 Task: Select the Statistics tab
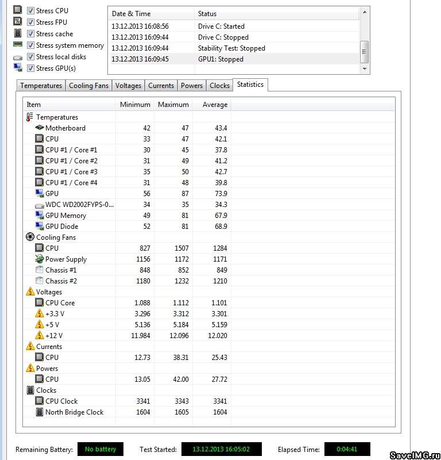point(250,85)
